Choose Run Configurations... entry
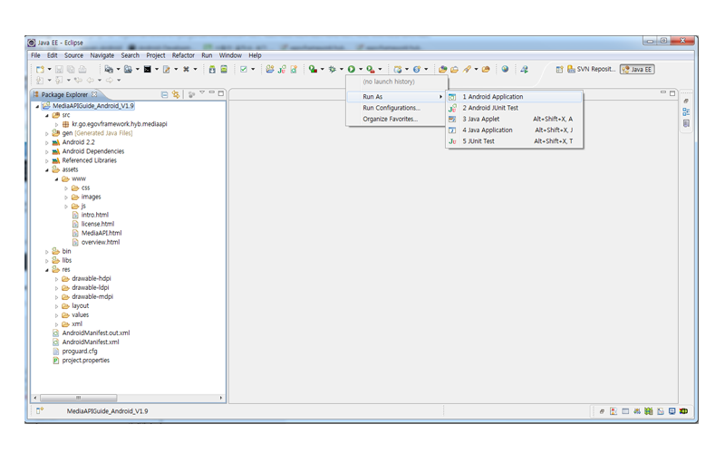725x453 pixels. pos(391,108)
